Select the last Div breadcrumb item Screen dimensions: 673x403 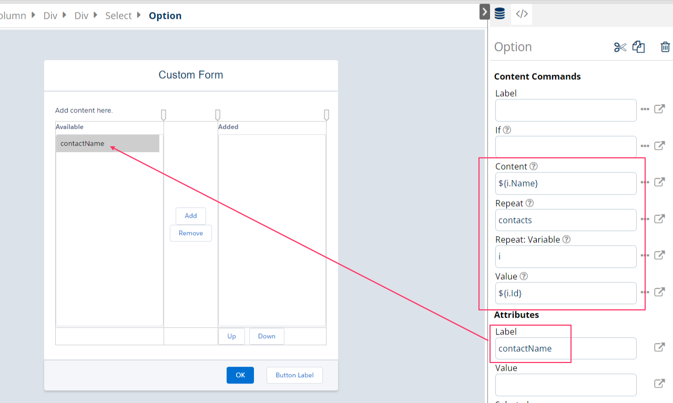point(81,16)
